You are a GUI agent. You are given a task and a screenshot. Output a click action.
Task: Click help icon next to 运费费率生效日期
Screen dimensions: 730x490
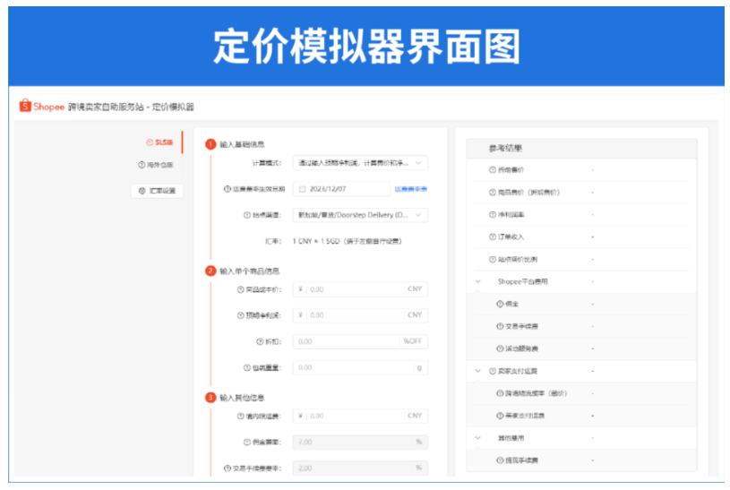coord(228,189)
